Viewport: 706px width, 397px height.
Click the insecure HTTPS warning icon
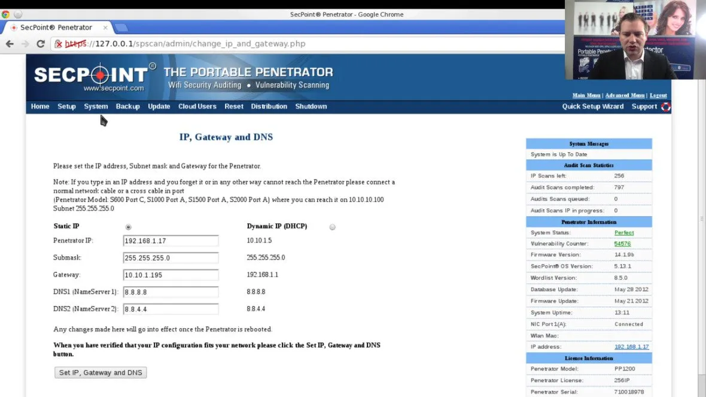pyautogui.click(x=59, y=44)
